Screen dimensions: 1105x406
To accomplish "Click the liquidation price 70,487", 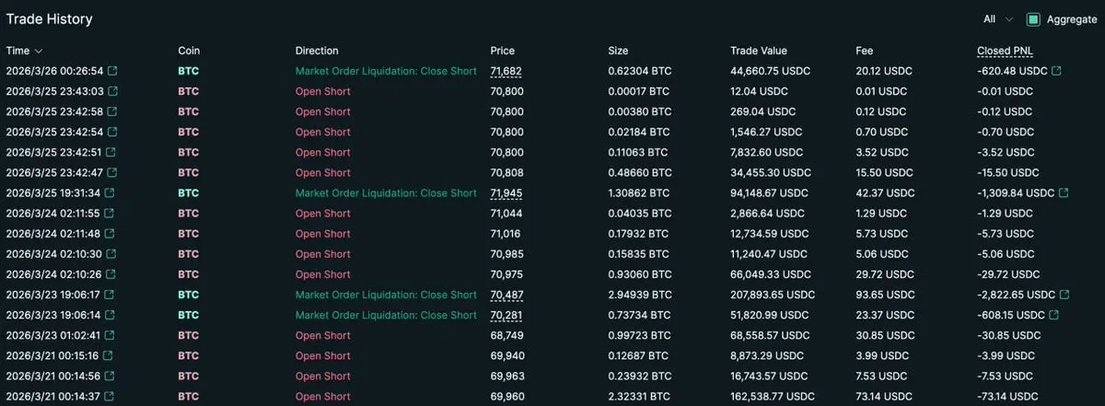I will tap(506, 295).
